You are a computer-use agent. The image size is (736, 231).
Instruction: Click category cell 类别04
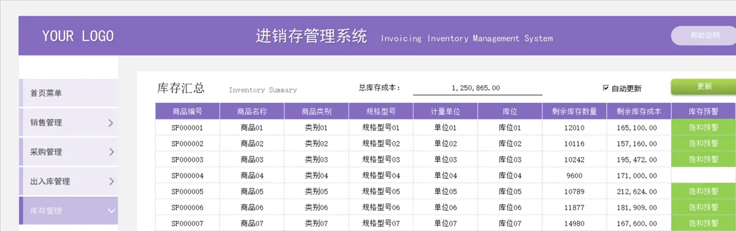[x=316, y=175]
